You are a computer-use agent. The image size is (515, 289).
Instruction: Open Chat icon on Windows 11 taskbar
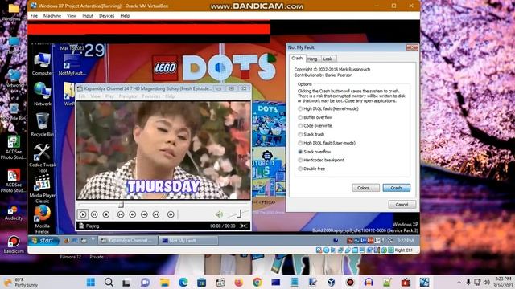tap(145, 282)
